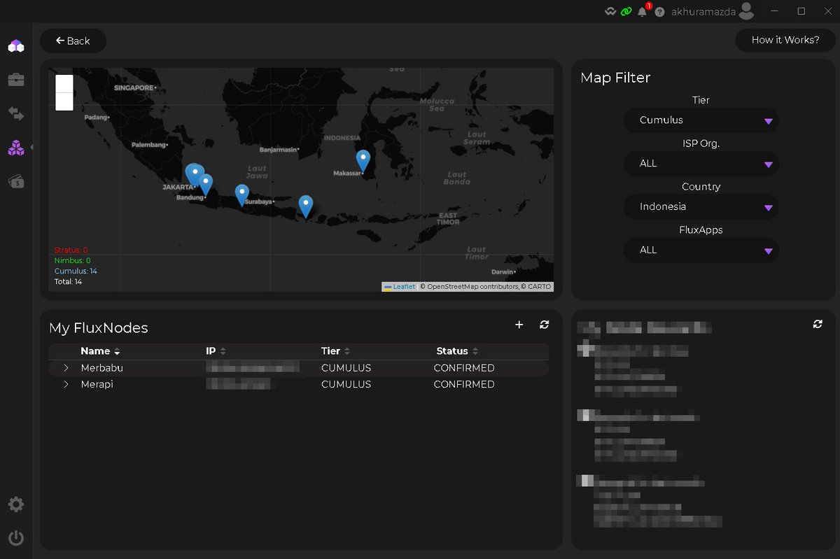Select the purple FluxNodes cubes sidebar icon
The height and width of the screenshot is (559, 840).
tap(16, 148)
